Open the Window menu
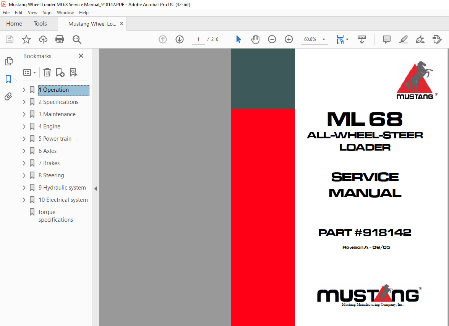 point(65,13)
